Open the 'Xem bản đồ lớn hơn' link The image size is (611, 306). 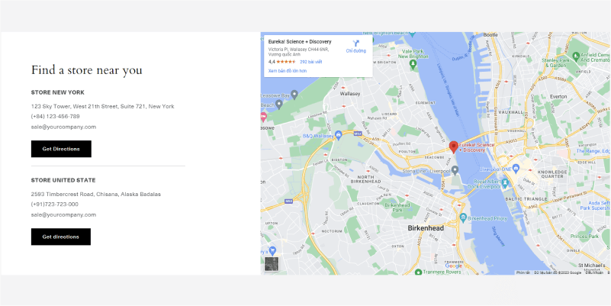(x=288, y=70)
